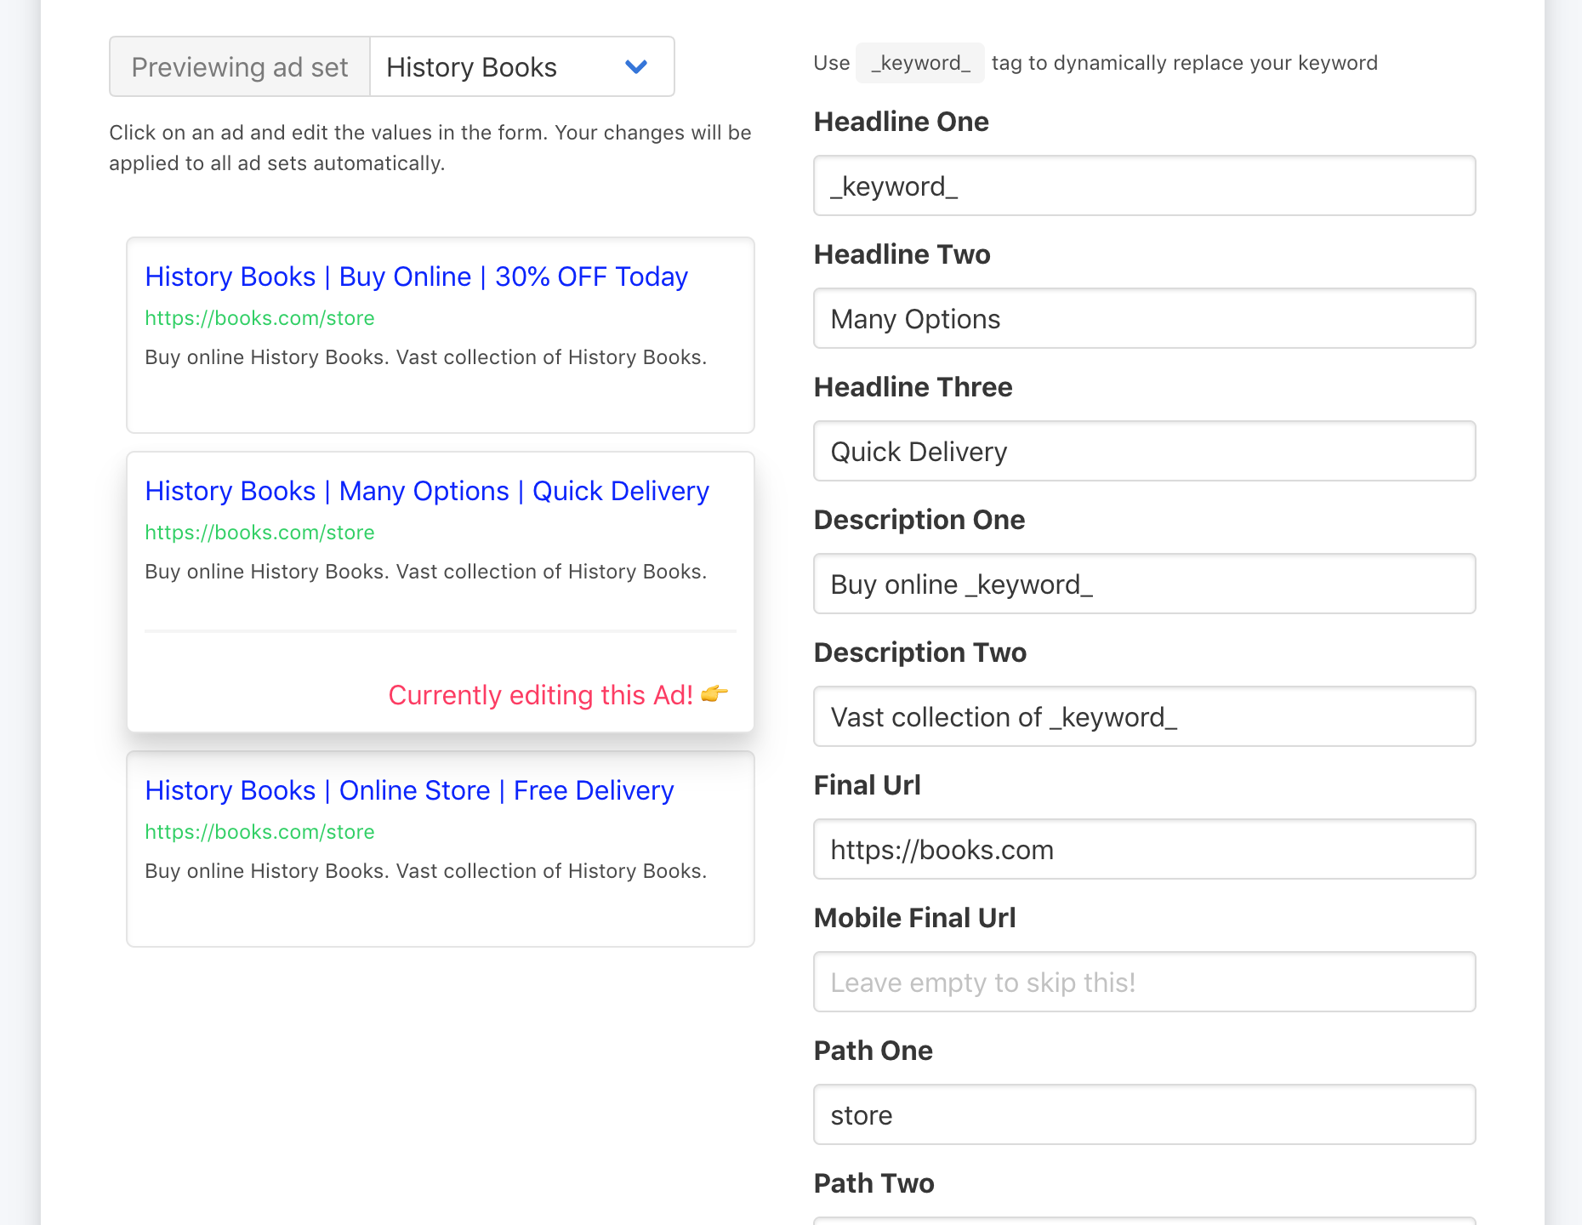The image size is (1582, 1225).
Task: Open the History Books ad set dropdown
Action: click(x=522, y=66)
